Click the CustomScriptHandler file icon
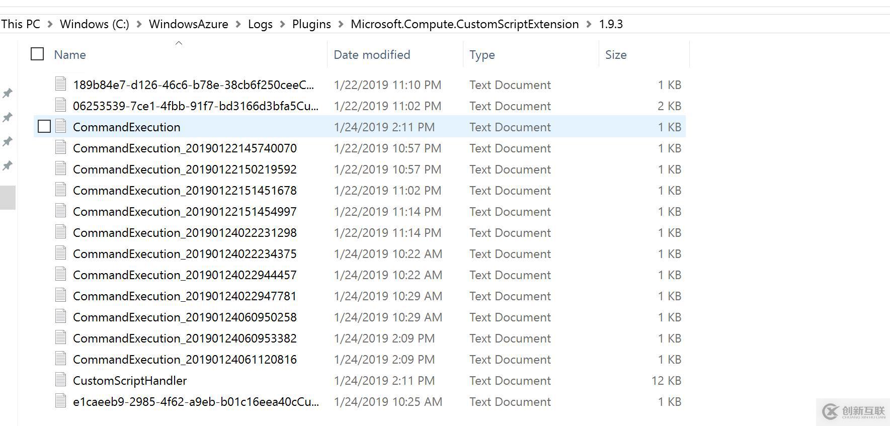Screen dimensions: 890x426 [60, 380]
